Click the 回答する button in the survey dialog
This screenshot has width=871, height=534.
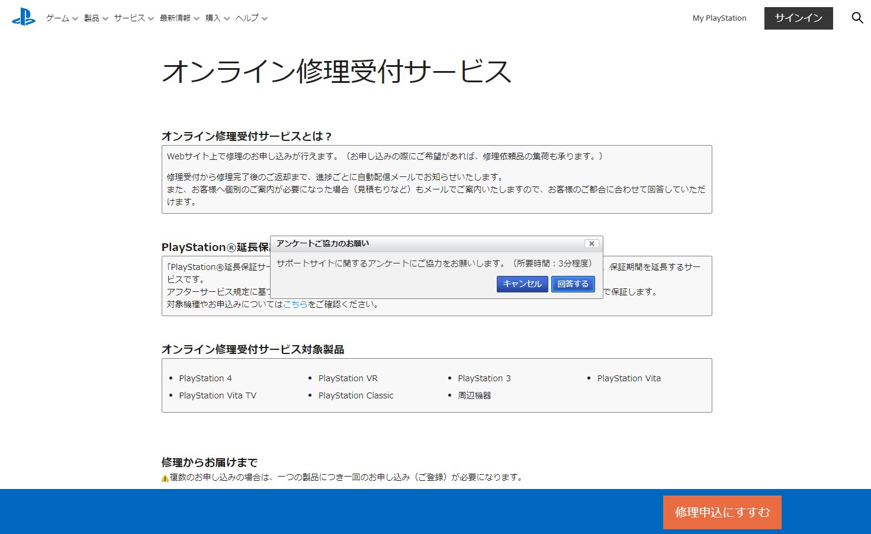[573, 284]
